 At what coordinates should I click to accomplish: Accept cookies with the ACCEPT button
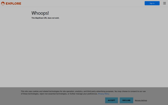[x=111, y=100]
